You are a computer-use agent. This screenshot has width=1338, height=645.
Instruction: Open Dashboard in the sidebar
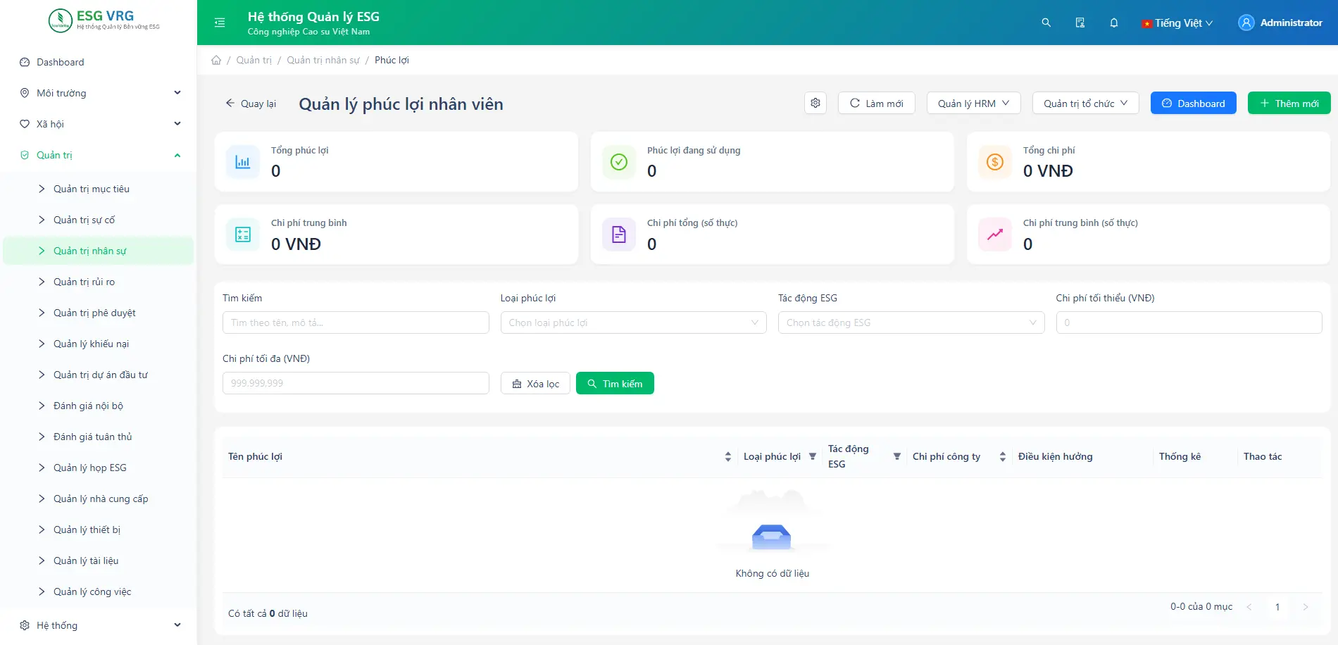point(99,62)
